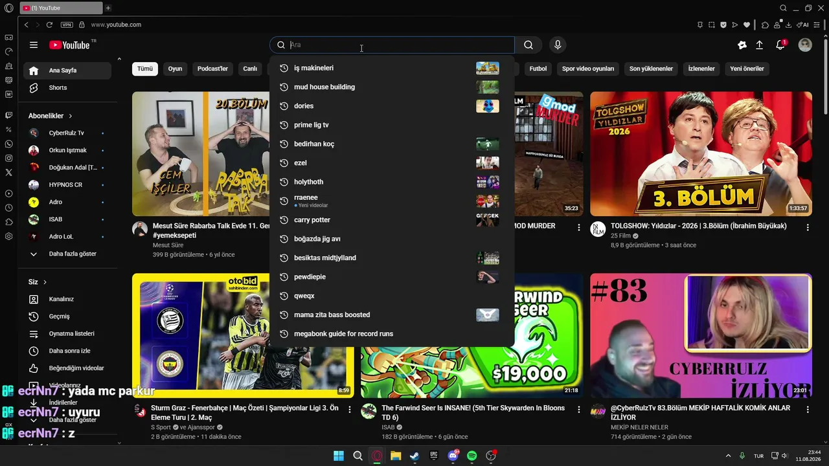The image size is (829, 466).
Task: Open Opera sidebar history clock icon
Action: [x=8, y=208]
